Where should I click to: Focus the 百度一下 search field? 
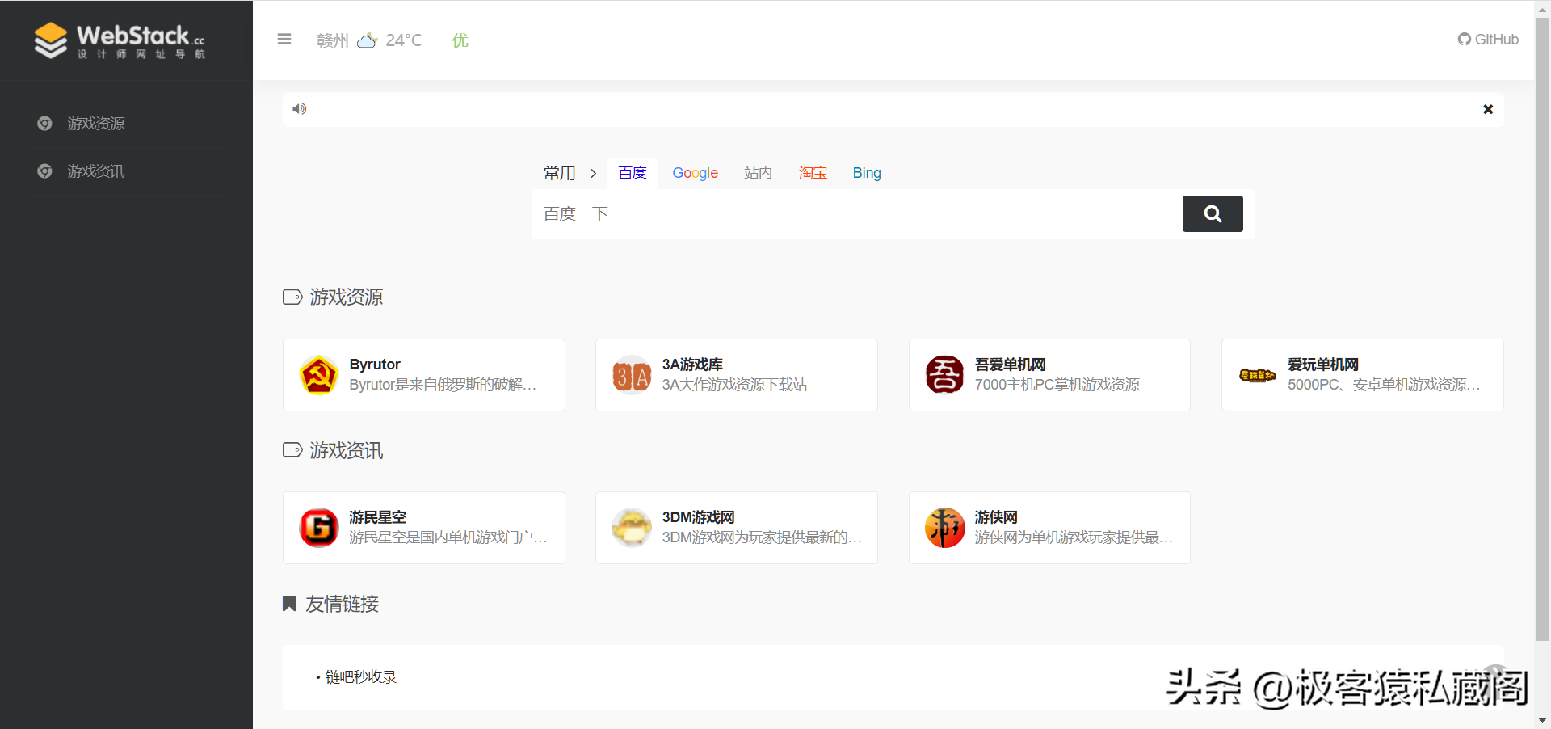coord(858,214)
